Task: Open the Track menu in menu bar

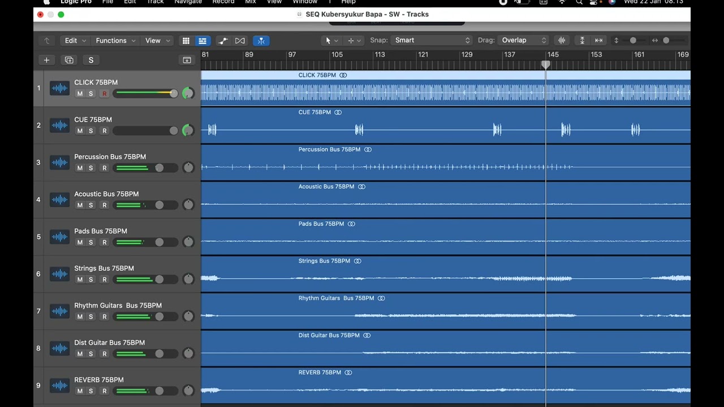Action: pyautogui.click(x=155, y=2)
